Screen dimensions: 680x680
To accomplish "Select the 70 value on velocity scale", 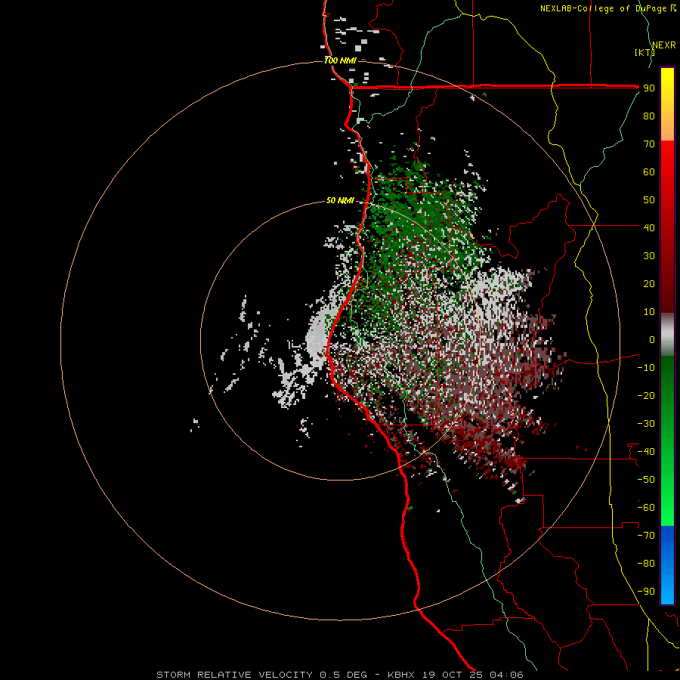I will pos(649,144).
